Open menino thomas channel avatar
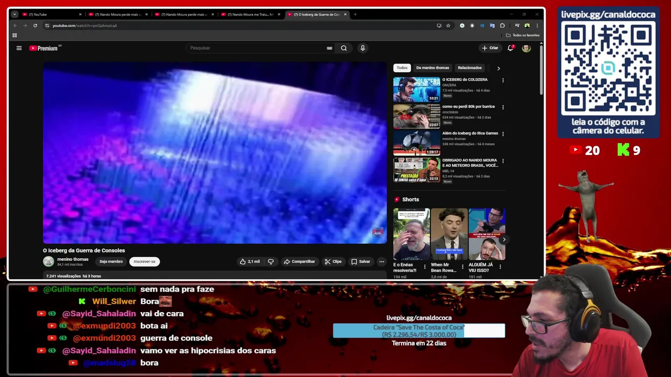This screenshot has width=671, height=377. pyautogui.click(x=48, y=261)
